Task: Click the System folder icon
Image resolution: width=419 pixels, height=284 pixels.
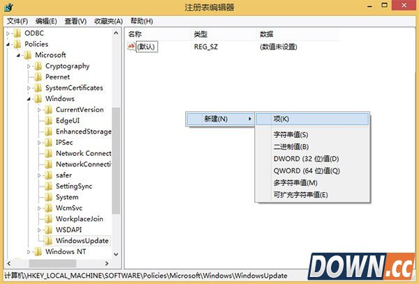Action: point(49,197)
